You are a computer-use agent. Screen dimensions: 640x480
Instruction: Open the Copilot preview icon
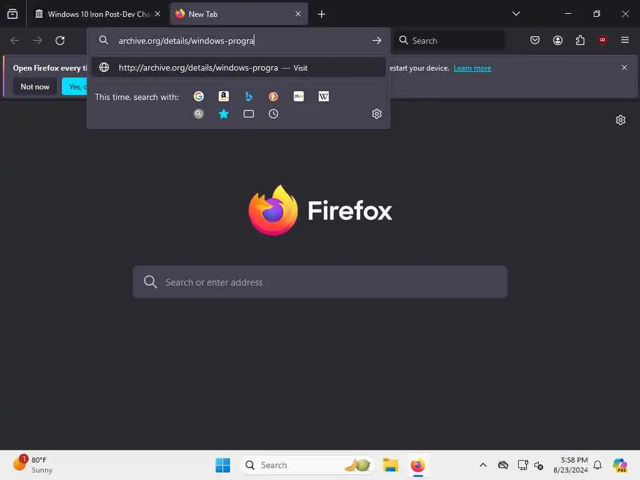620,465
